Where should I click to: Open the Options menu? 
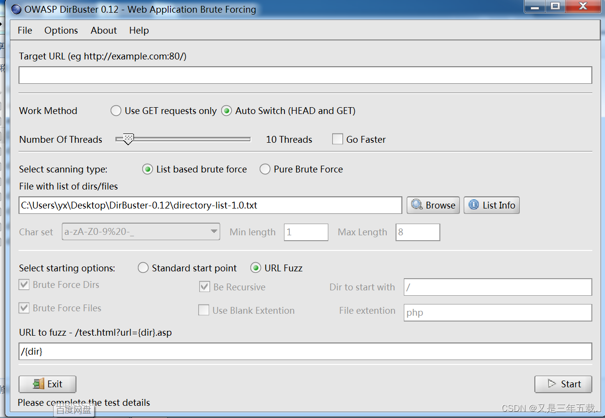pyautogui.click(x=61, y=30)
